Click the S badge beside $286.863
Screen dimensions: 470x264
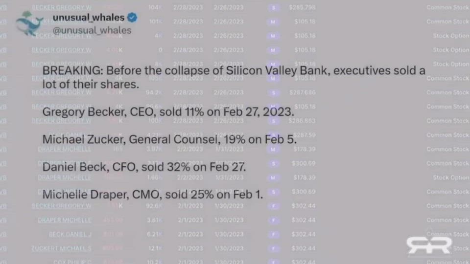tap(274, 121)
